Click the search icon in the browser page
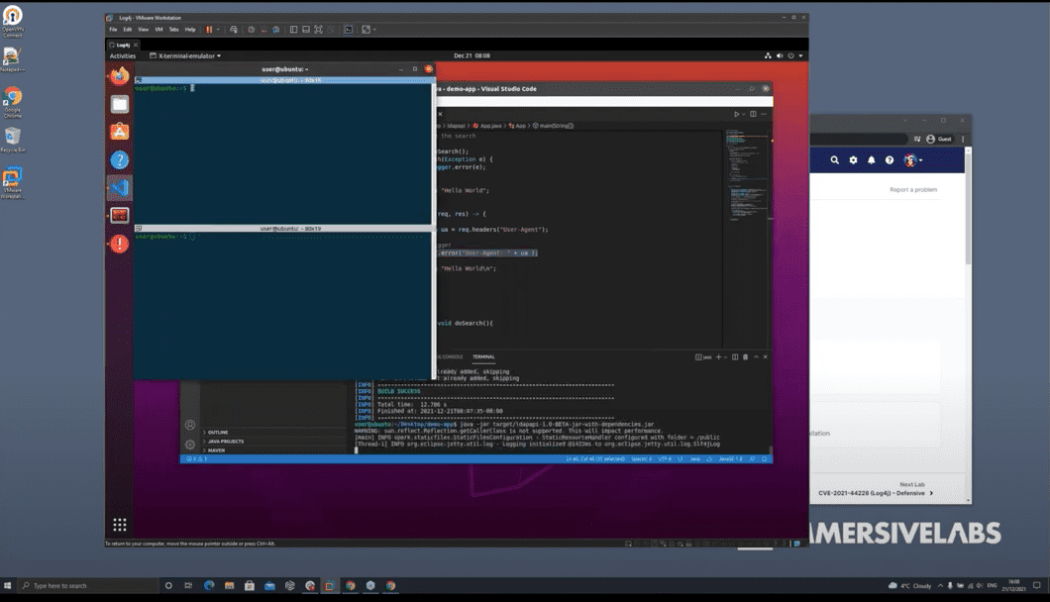 point(835,160)
